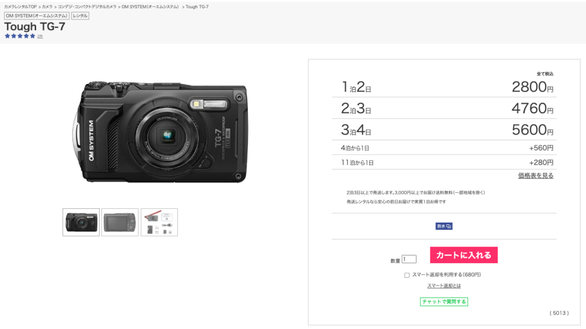Click the 5600円 price for 3泊4日
The width and height of the screenshot is (586, 329).
533,130
